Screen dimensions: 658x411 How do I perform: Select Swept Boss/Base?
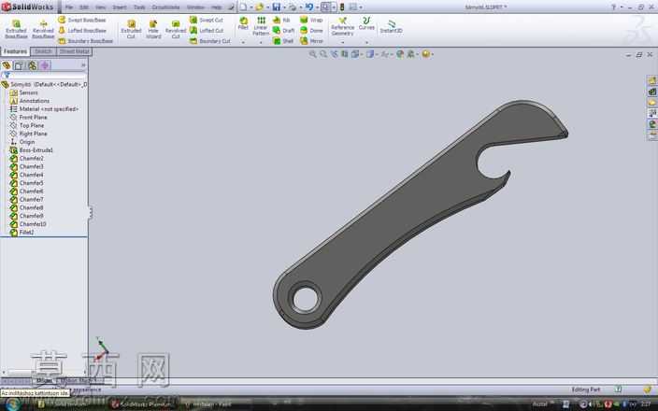coord(82,20)
